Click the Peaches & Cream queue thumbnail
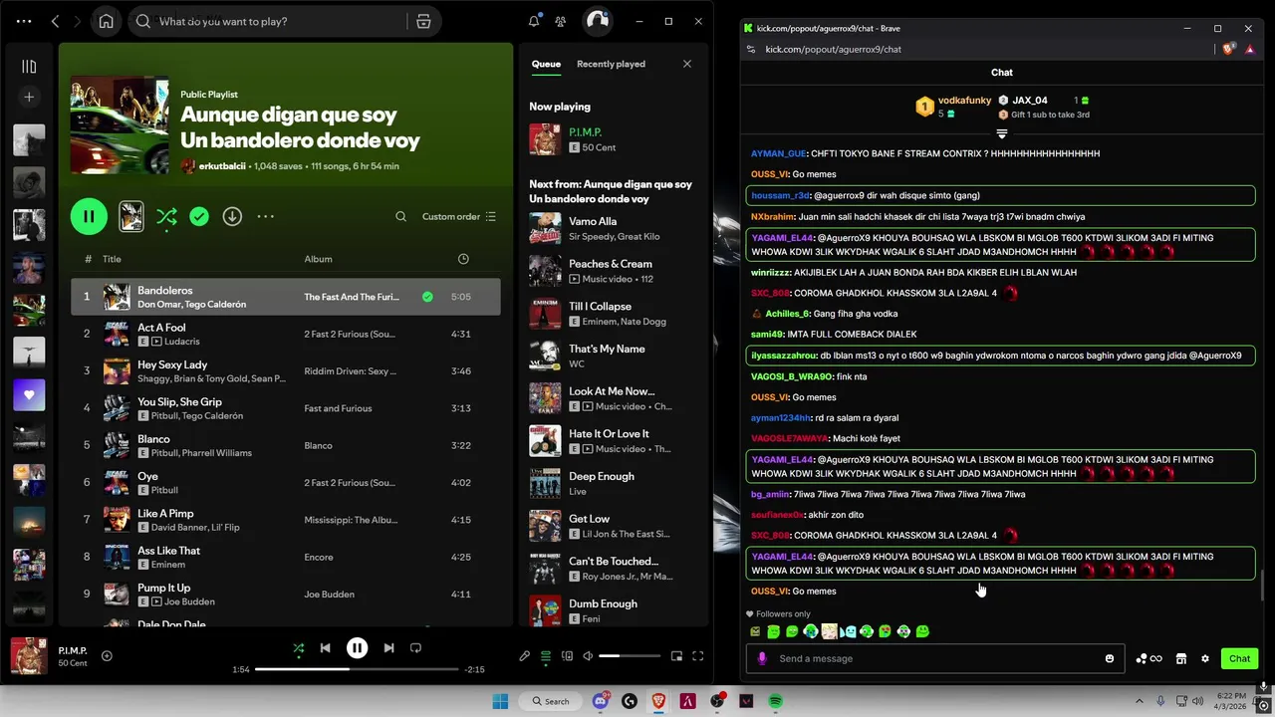1275x717 pixels. pyautogui.click(x=545, y=271)
